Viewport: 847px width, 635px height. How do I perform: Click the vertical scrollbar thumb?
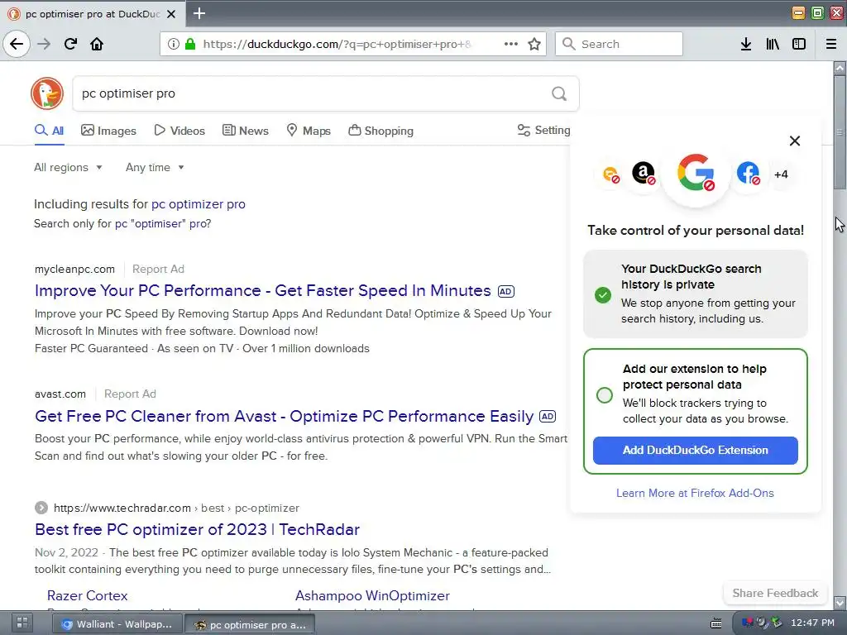840,132
